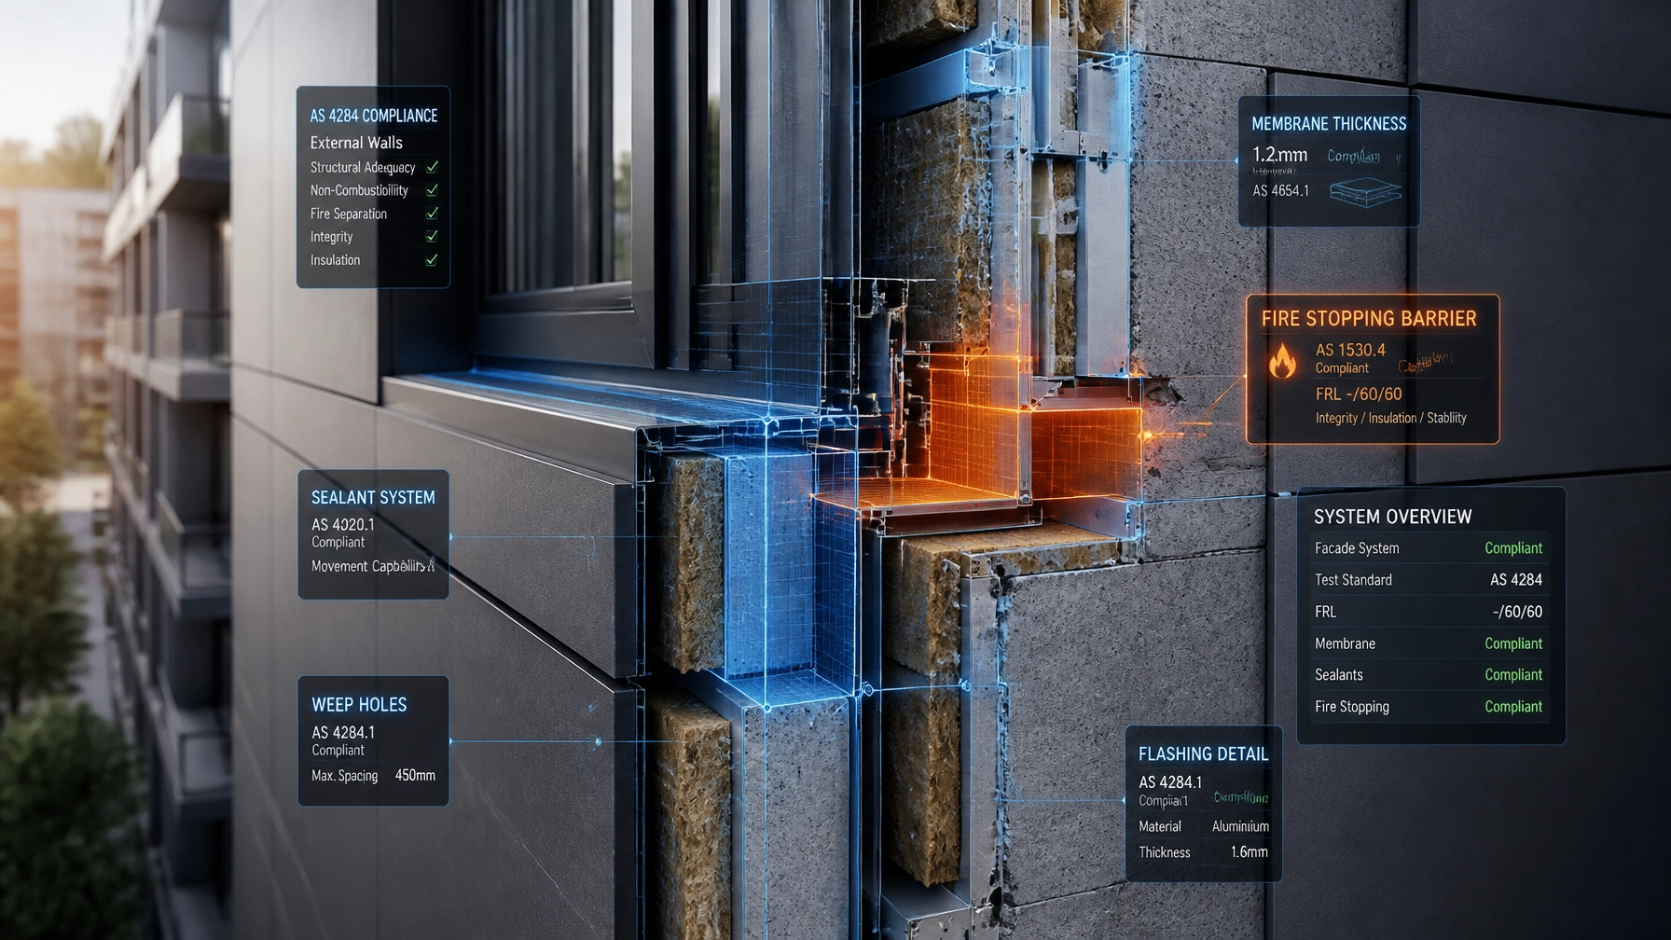This screenshot has height=940, width=1671.
Task: Click the Facade System row's Compliant status
Action: tap(1513, 548)
